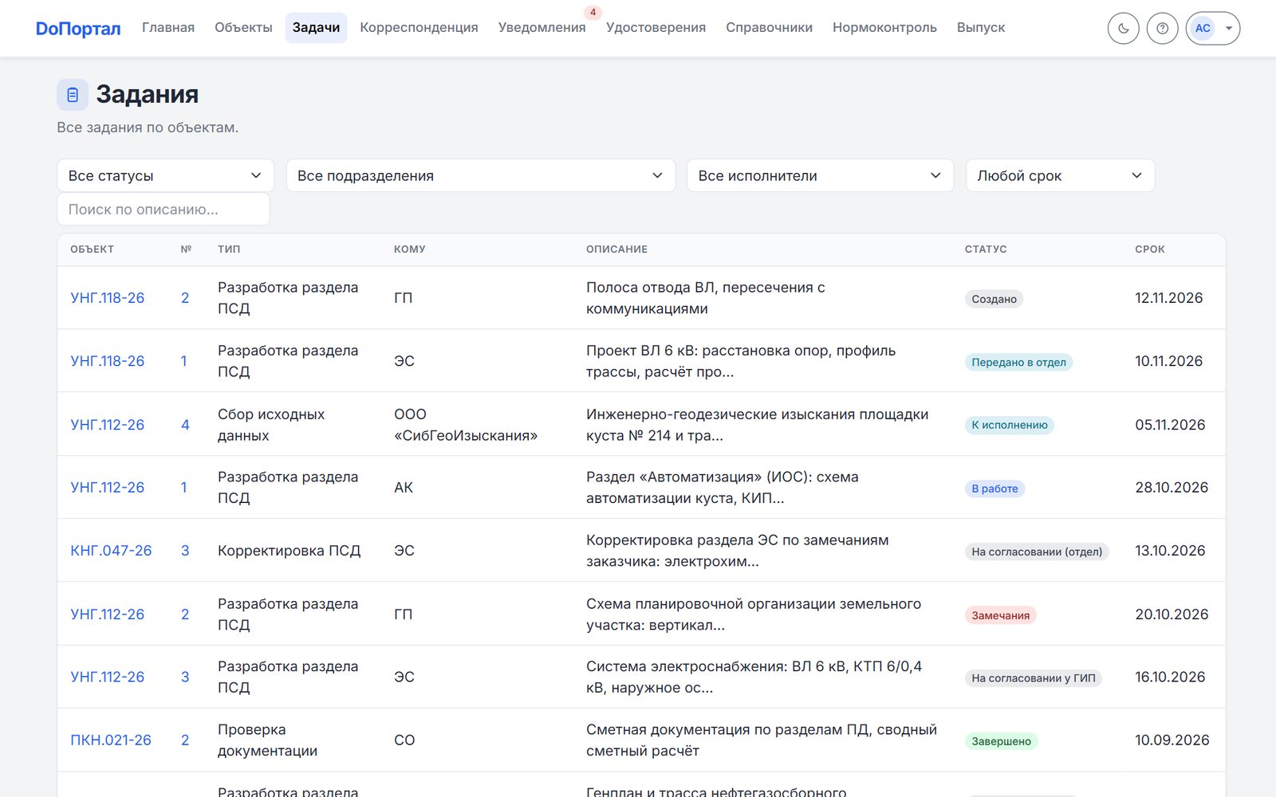The width and height of the screenshot is (1276, 797).
Task: Switch to the Объекты section
Action: click(243, 28)
